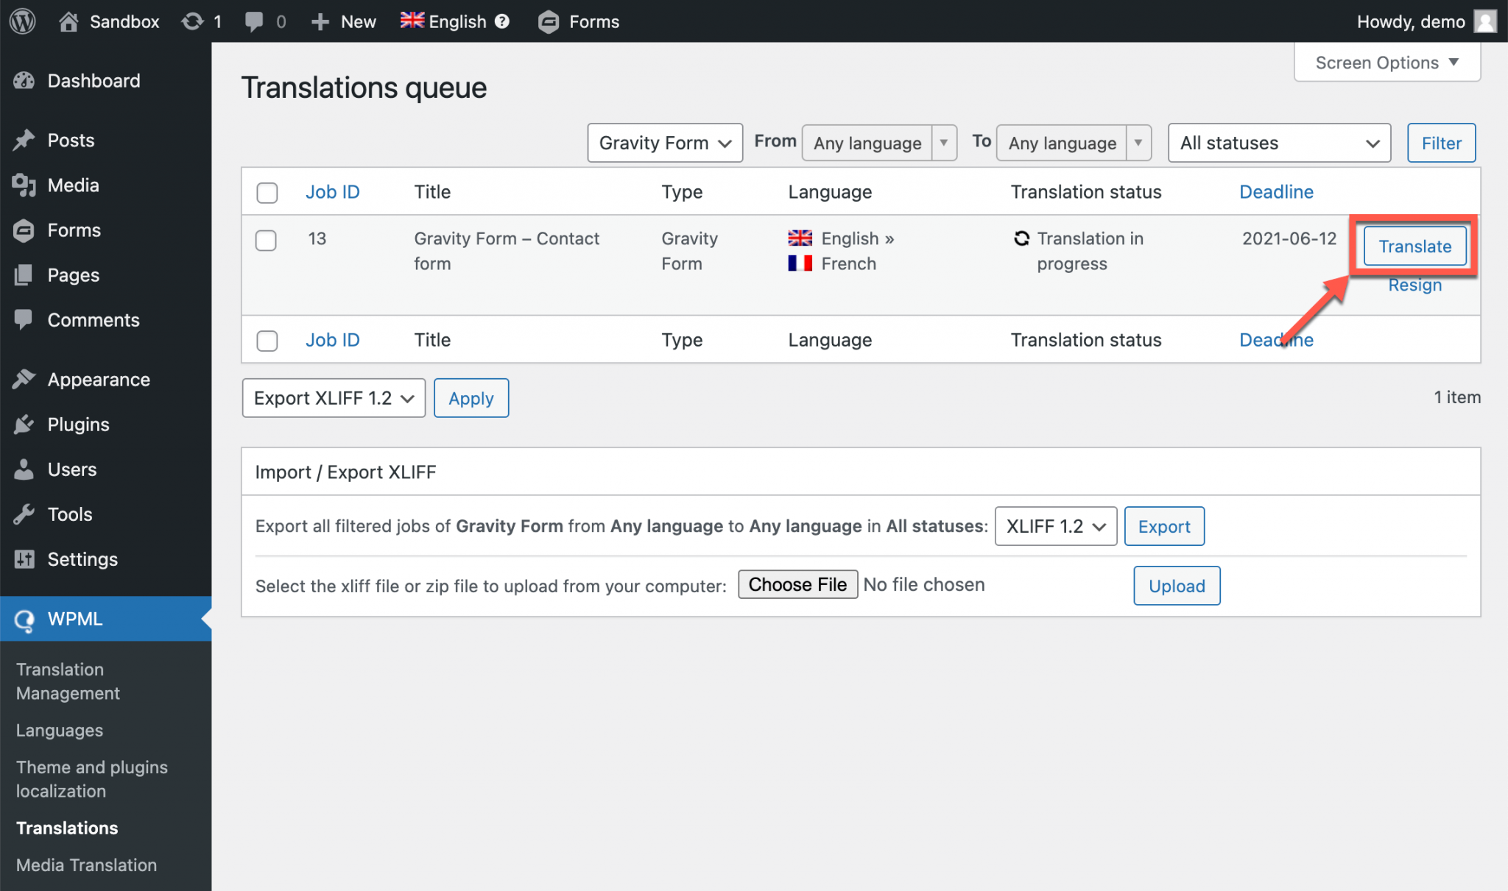Open the user avatar next to Howdy, demo
The width and height of the screenshot is (1508, 891).
point(1486,21)
